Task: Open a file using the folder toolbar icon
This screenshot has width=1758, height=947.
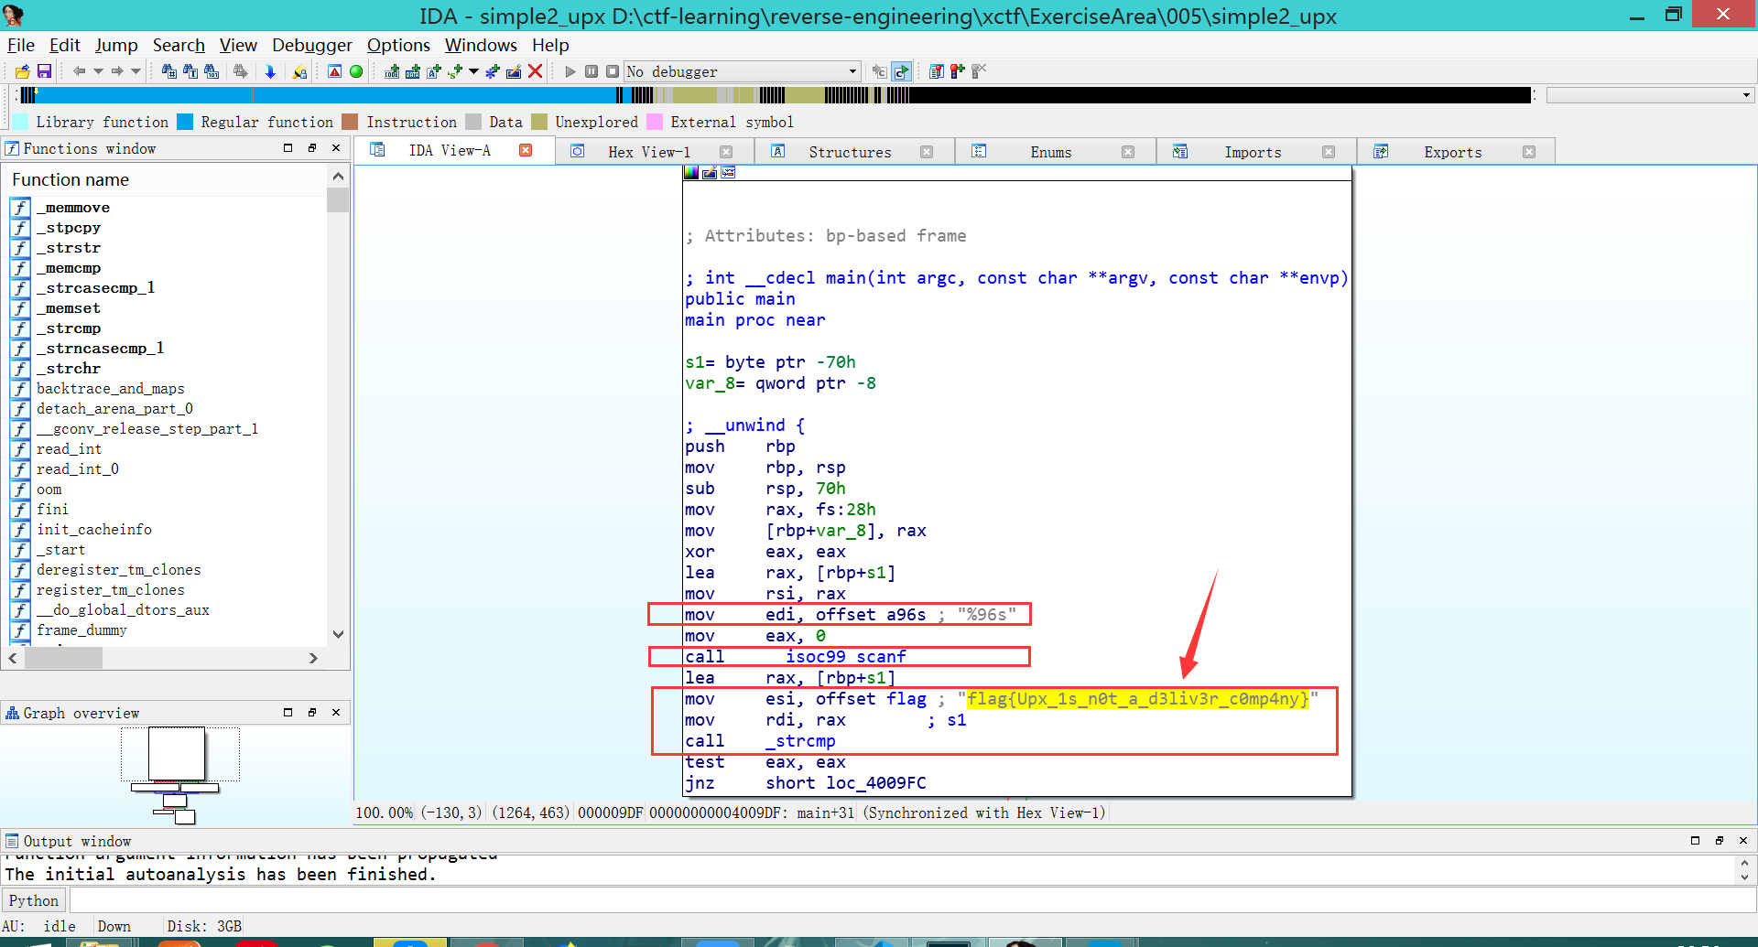Action: 22,70
